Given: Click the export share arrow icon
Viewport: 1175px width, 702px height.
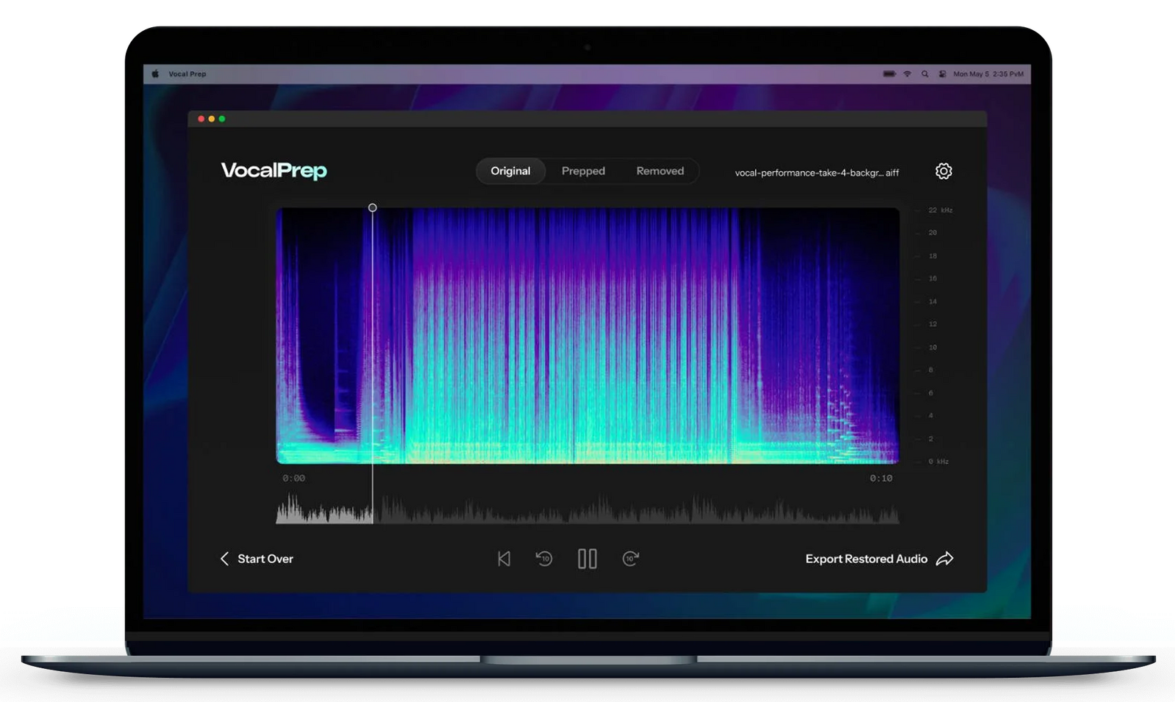Looking at the screenshot, I should [945, 559].
